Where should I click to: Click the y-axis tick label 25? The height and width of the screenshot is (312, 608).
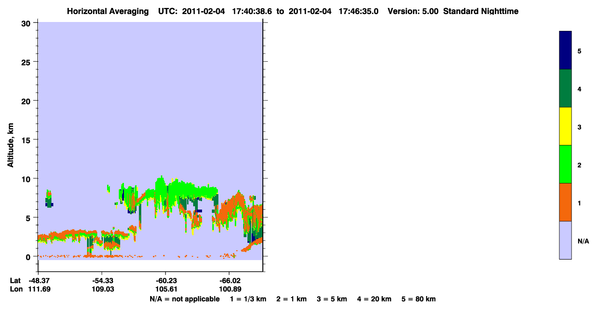[x=27, y=62]
